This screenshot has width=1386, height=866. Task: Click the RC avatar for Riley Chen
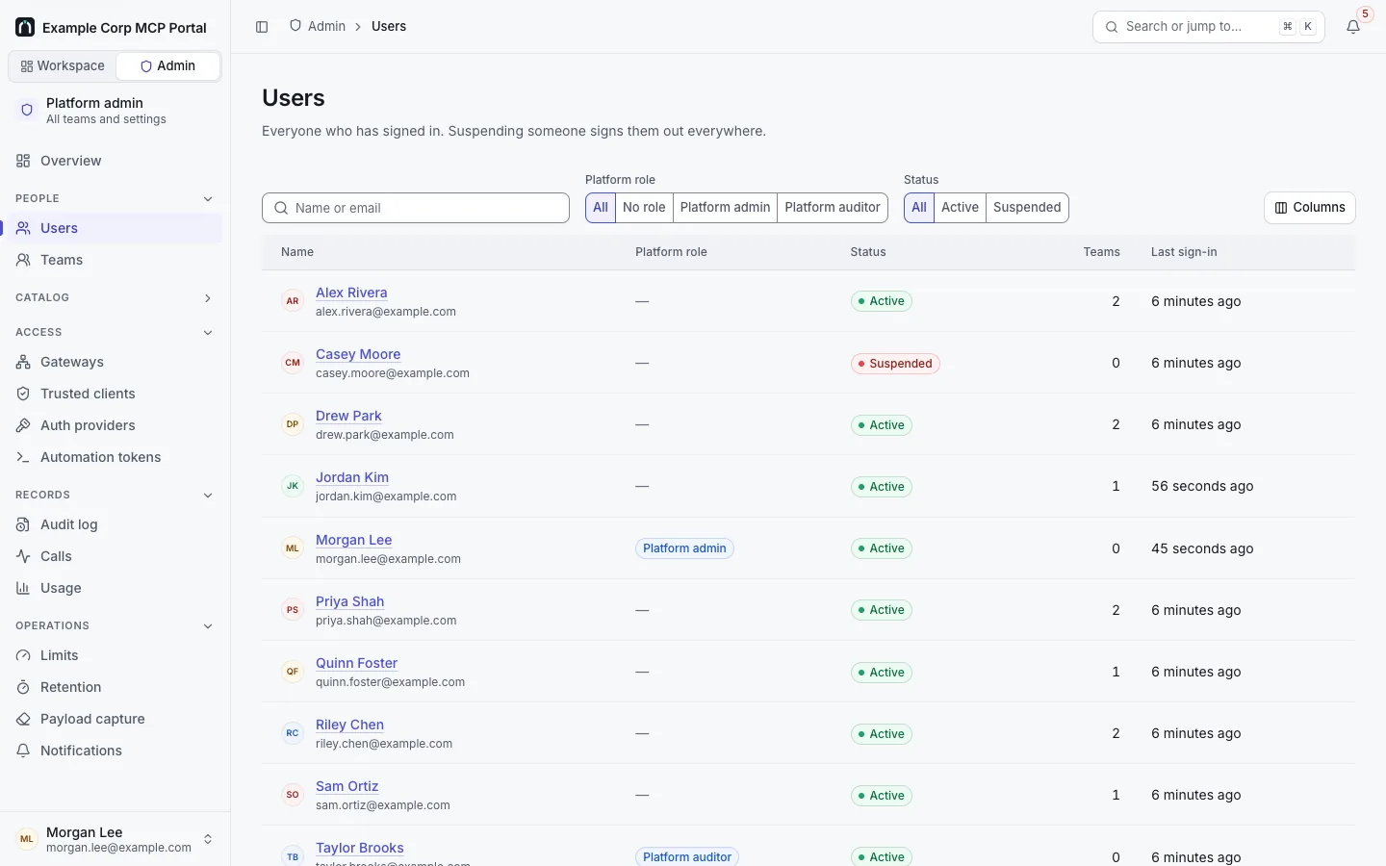coord(293,733)
